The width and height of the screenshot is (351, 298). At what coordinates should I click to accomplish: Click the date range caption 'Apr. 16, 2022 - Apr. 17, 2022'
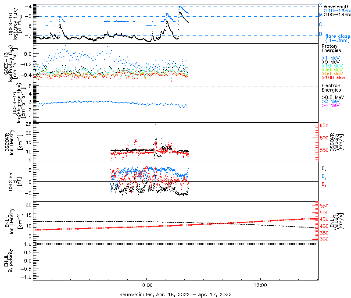click(x=193, y=294)
